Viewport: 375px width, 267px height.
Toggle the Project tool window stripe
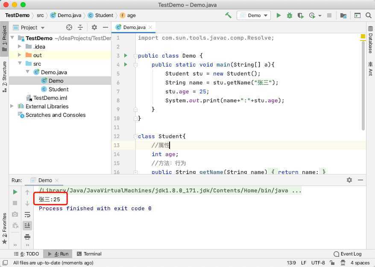[x=4, y=38]
